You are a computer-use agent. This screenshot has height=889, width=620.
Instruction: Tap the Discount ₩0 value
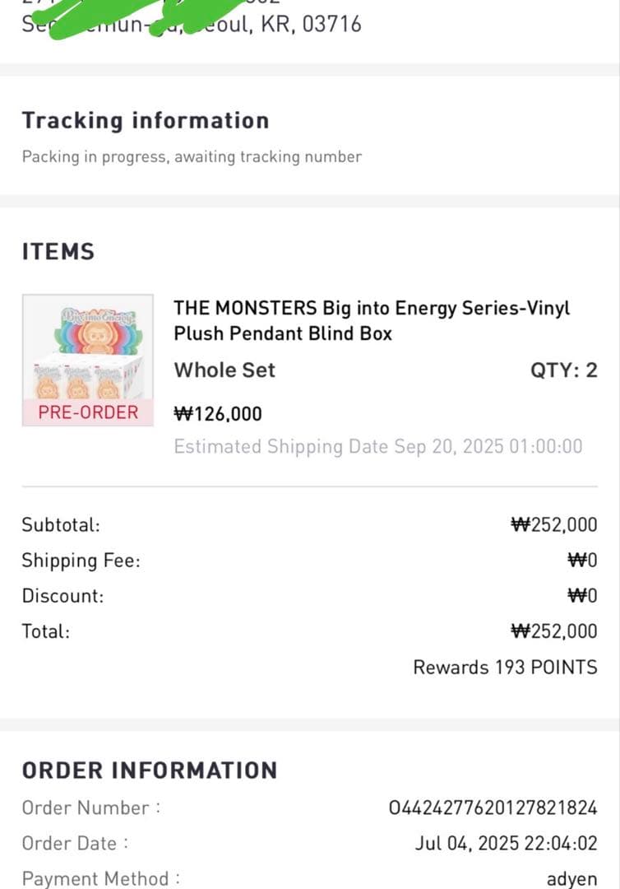(582, 596)
